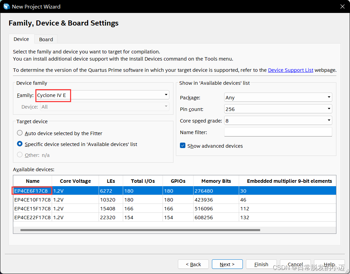Click Memory Bits value 516096

click(204, 209)
